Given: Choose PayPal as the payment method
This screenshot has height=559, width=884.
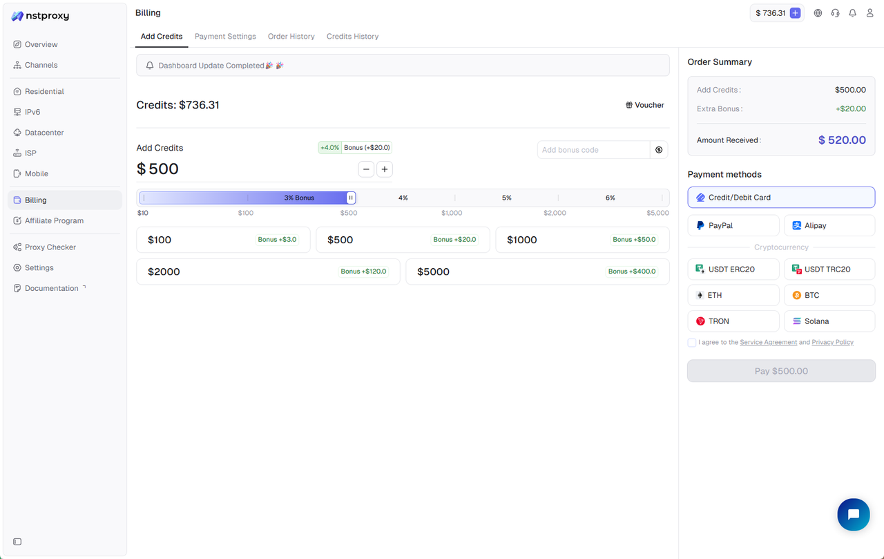Looking at the screenshot, I should pos(733,226).
